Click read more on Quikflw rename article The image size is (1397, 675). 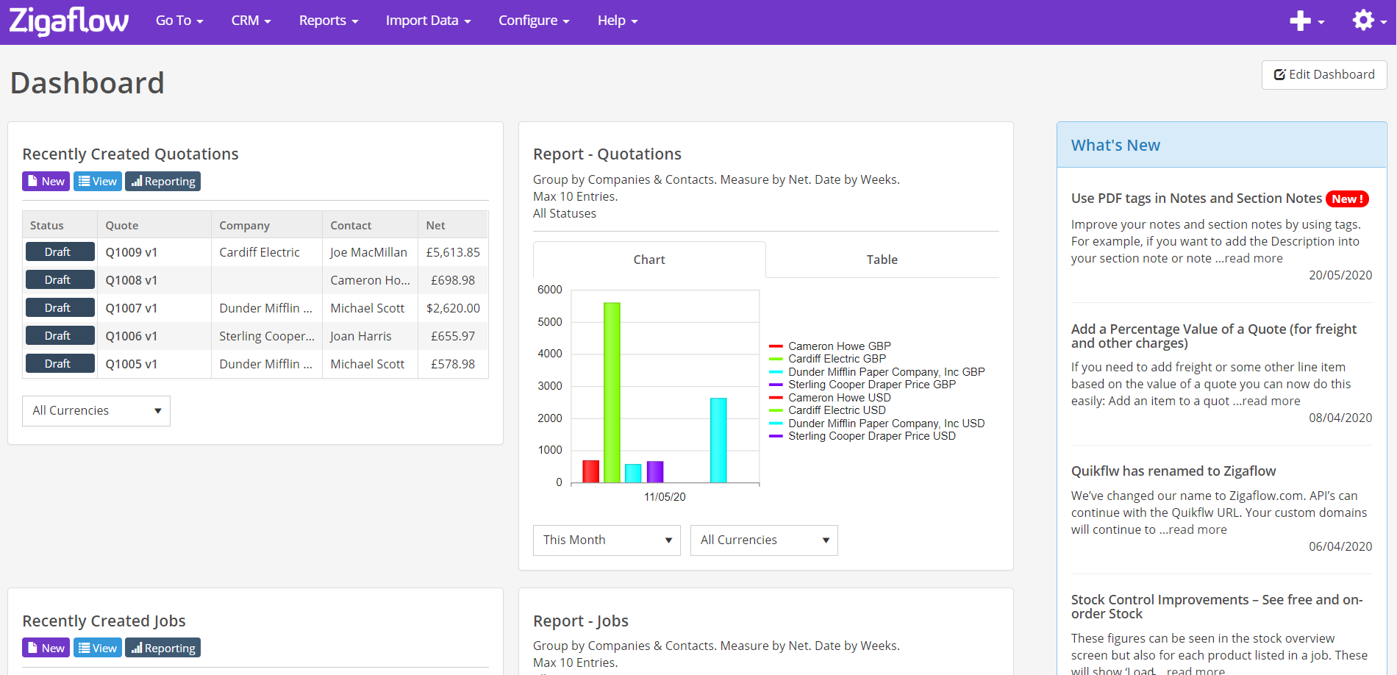pos(1198,529)
